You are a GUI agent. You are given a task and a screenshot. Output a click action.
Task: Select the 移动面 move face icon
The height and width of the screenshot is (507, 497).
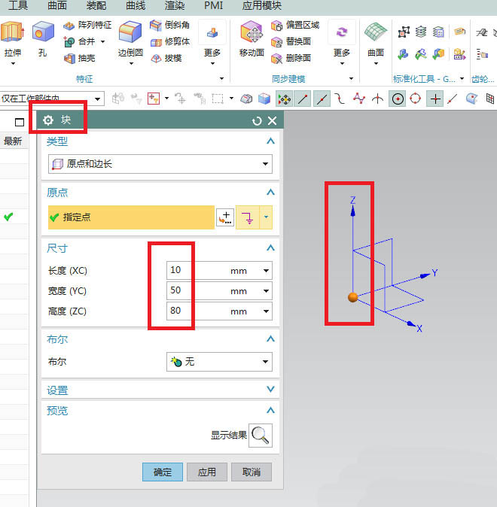tap(252, 32)
